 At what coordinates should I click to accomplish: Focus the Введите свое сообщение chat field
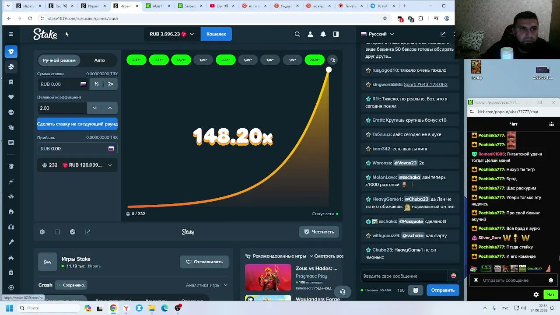405,276
